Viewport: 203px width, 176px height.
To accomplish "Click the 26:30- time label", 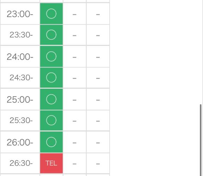I will [21, 163].
